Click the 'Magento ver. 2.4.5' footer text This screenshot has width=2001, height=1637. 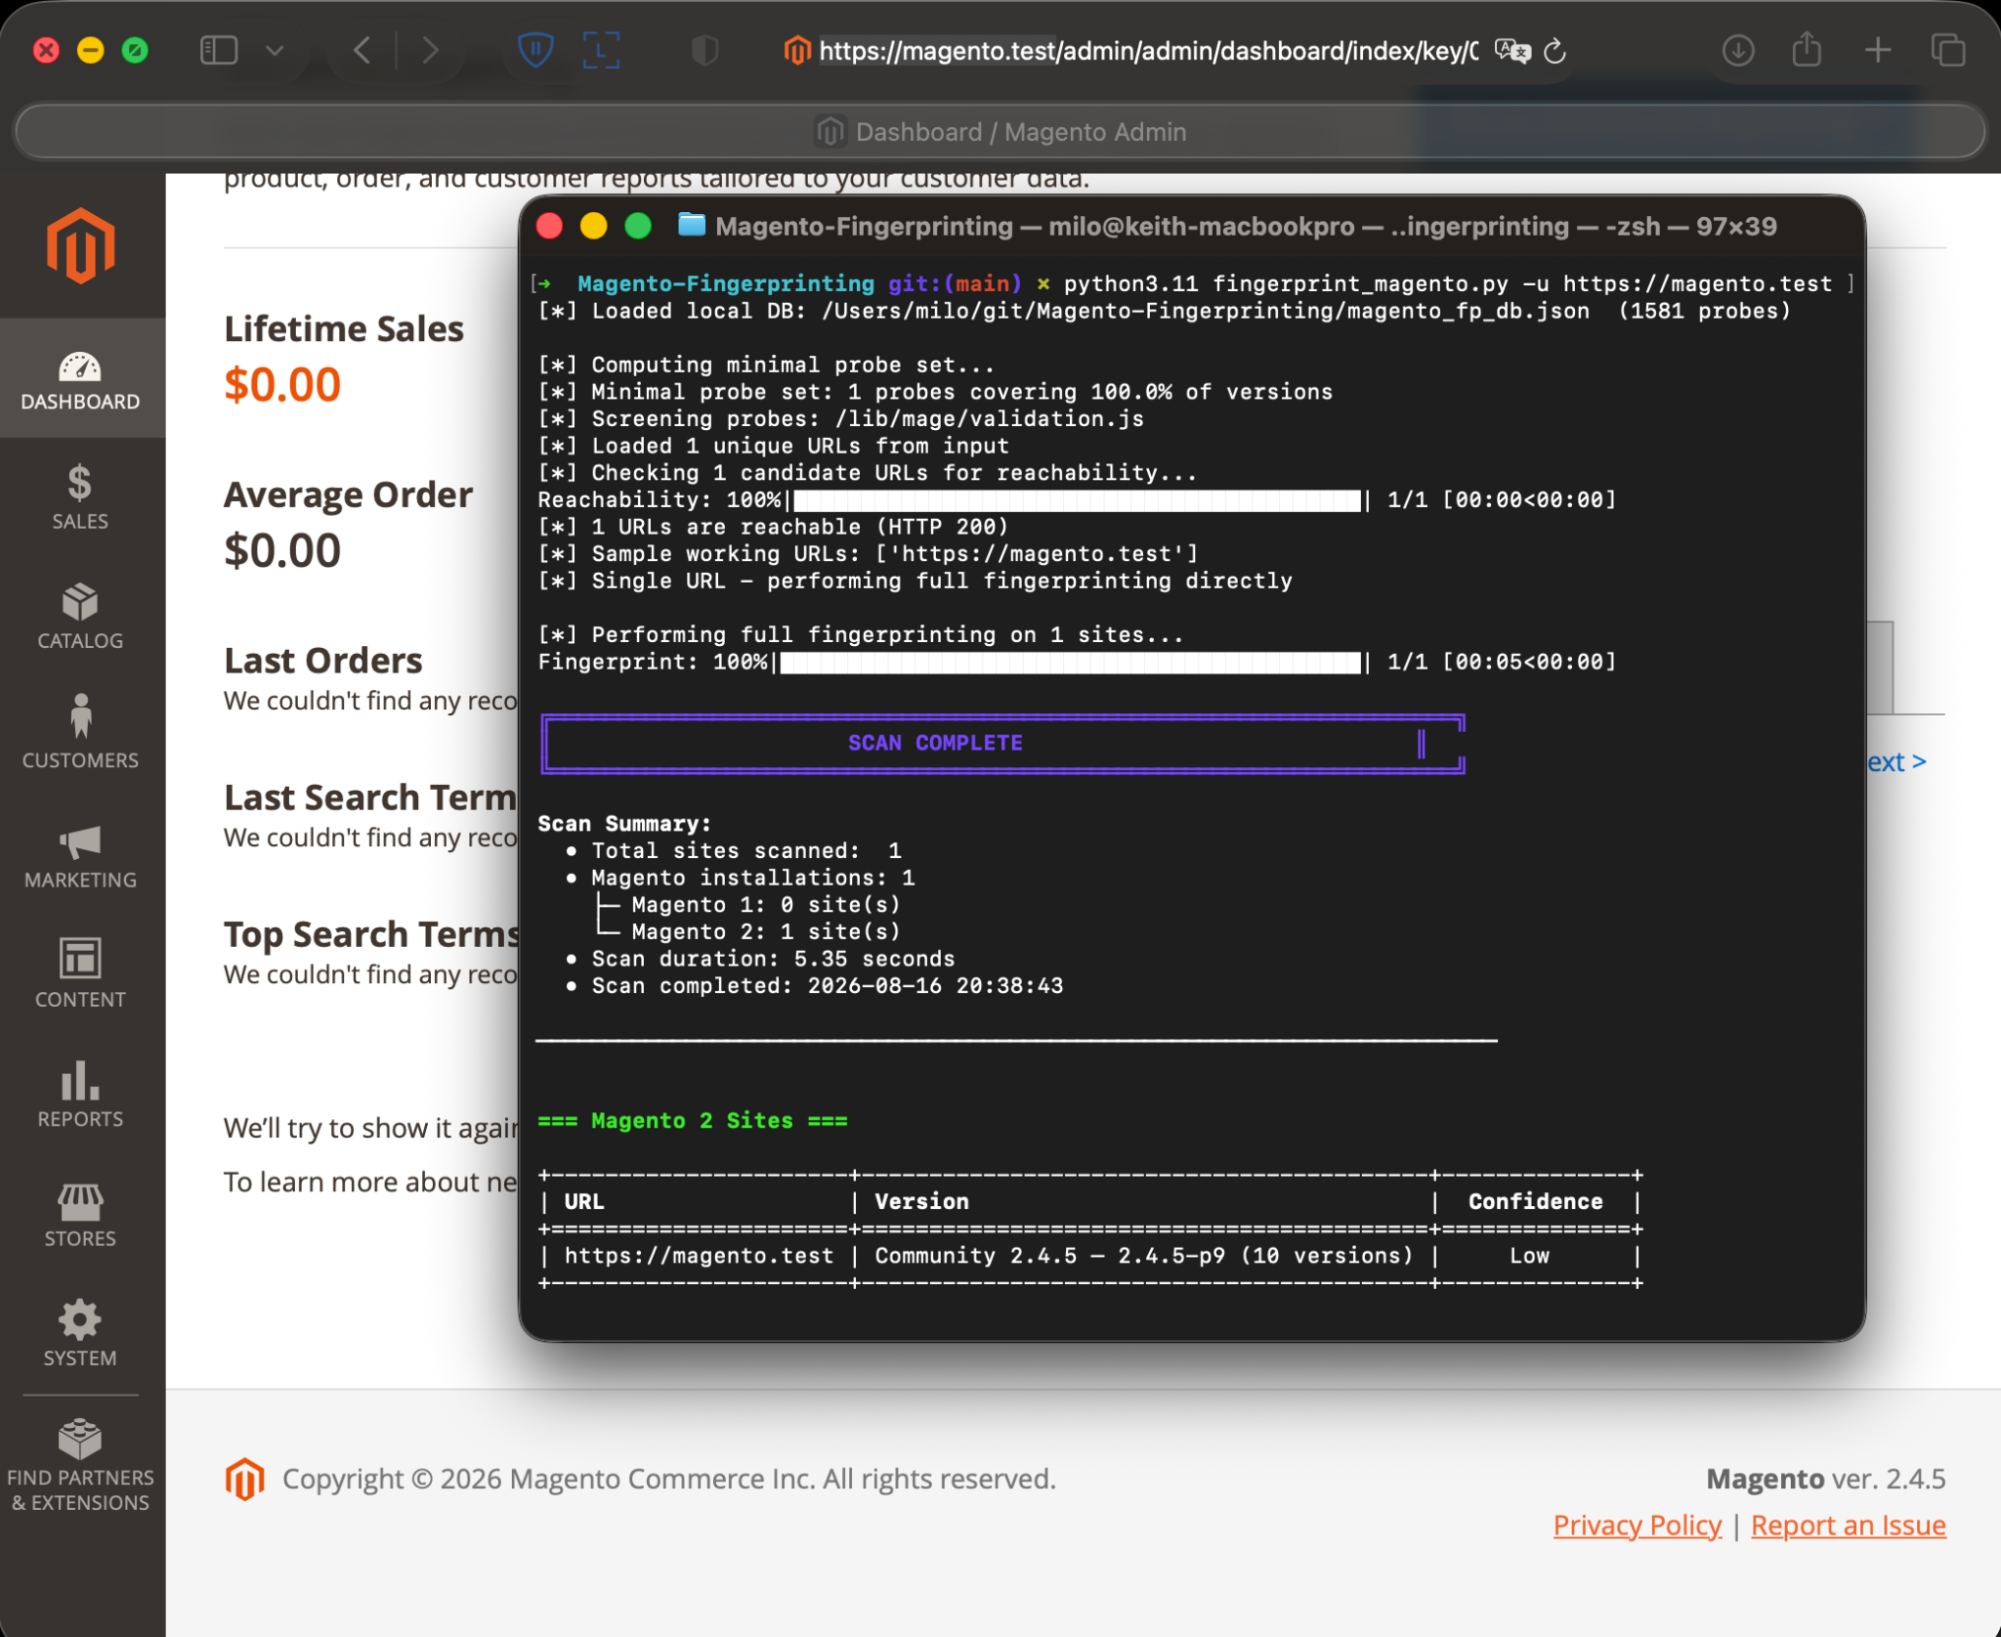click(x=1826, y=1479)
